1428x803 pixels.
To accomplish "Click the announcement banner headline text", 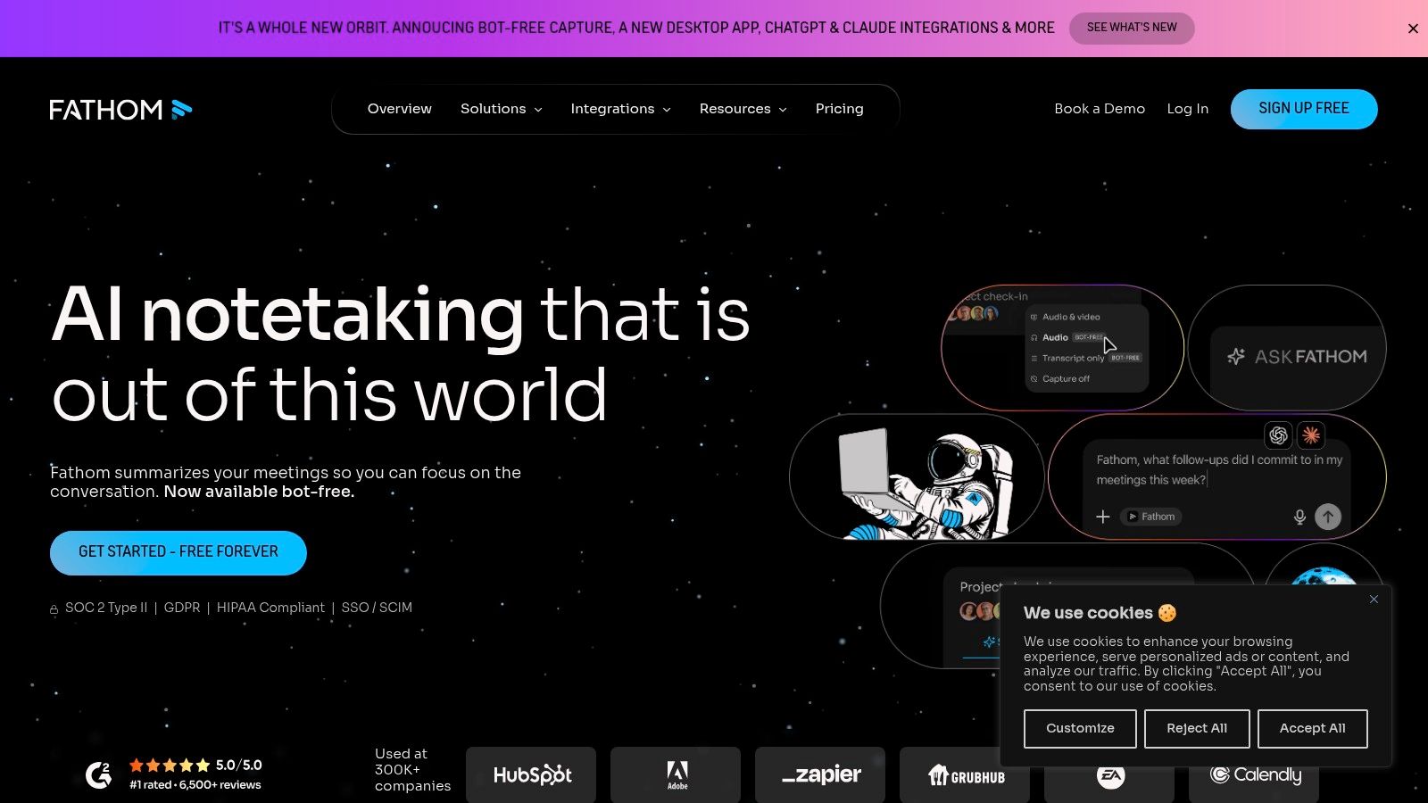I will 636,28.
